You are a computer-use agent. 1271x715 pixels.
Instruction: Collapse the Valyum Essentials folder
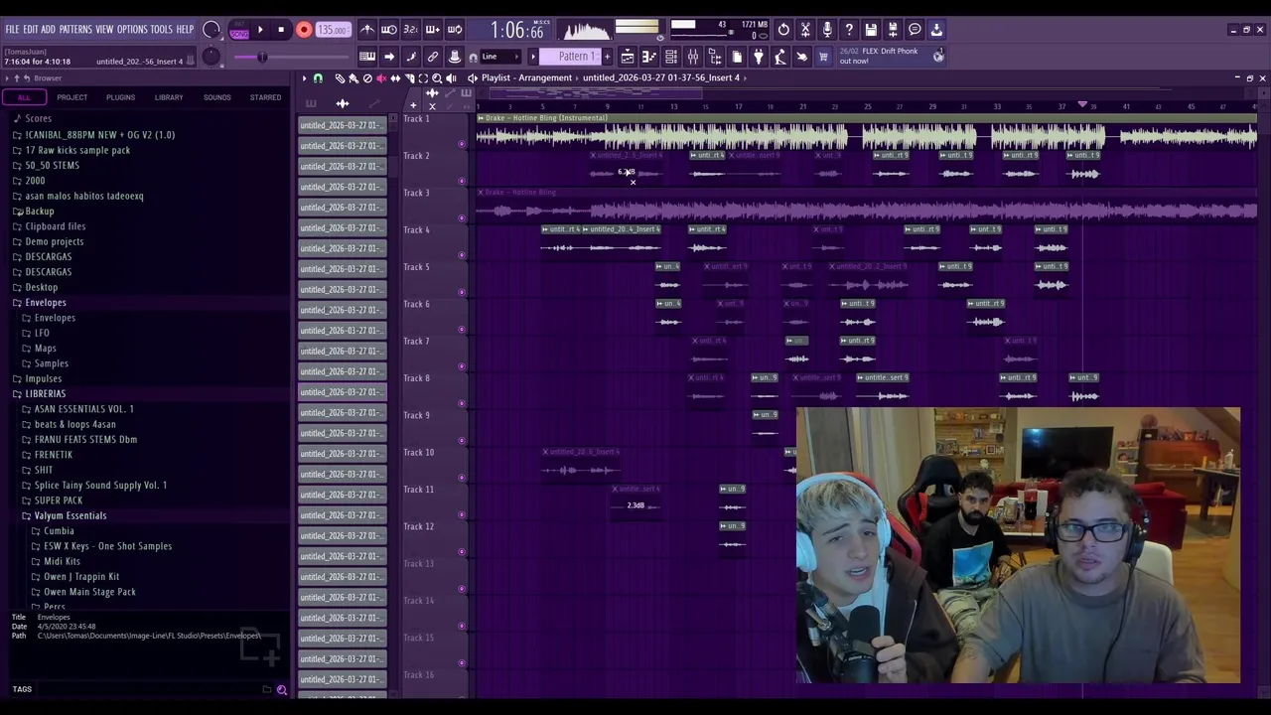coord(70,515)
